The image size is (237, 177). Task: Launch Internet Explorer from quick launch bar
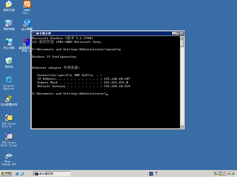click(17, 174)
